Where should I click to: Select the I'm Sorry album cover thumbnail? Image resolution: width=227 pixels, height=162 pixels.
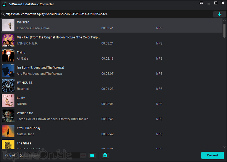tap(8, 70)
